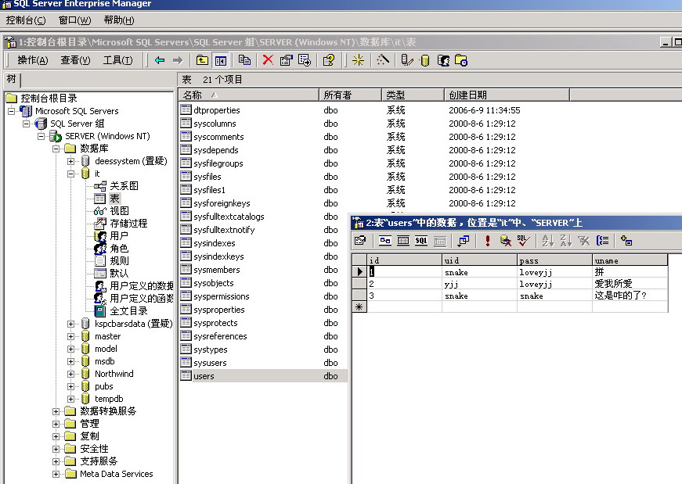Go up one level with folder icon

[x=202, y=60]
